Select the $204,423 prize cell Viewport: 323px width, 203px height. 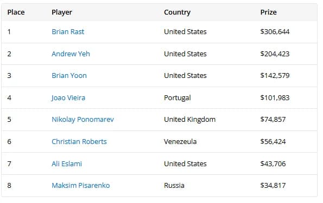pos(275,54)
